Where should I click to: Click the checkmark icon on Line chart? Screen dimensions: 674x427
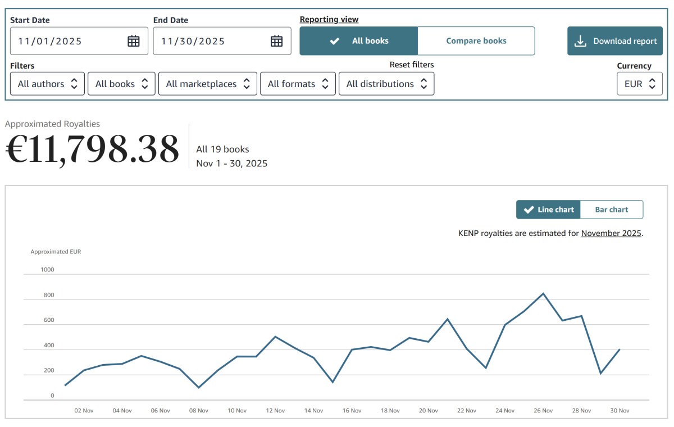click(529, 210)
